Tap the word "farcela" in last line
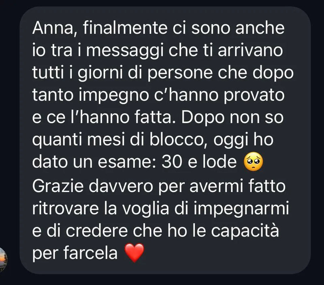The height and width of the screenshot is (285, 324). click(90, 253)
